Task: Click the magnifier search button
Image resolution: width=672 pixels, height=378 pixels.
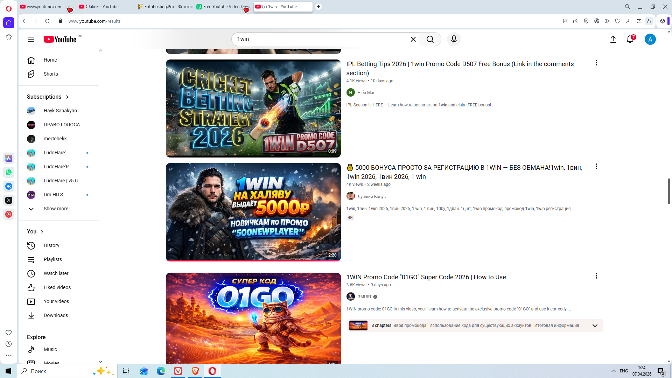Action: [430, 39]
